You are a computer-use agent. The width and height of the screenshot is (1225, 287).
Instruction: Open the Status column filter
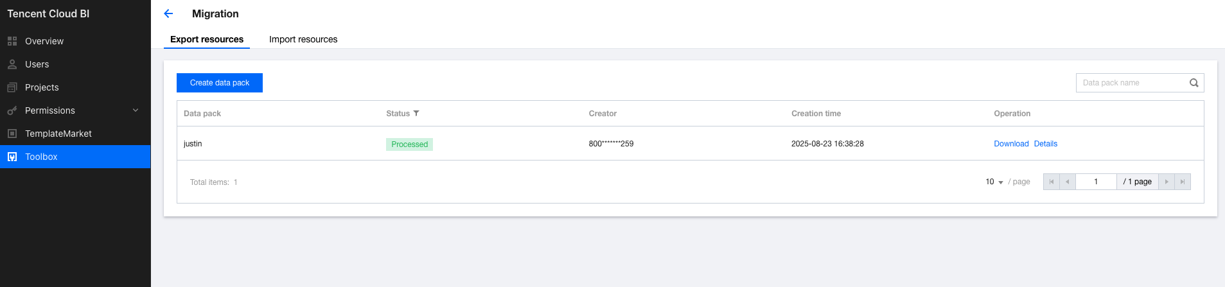pos(416,114)
